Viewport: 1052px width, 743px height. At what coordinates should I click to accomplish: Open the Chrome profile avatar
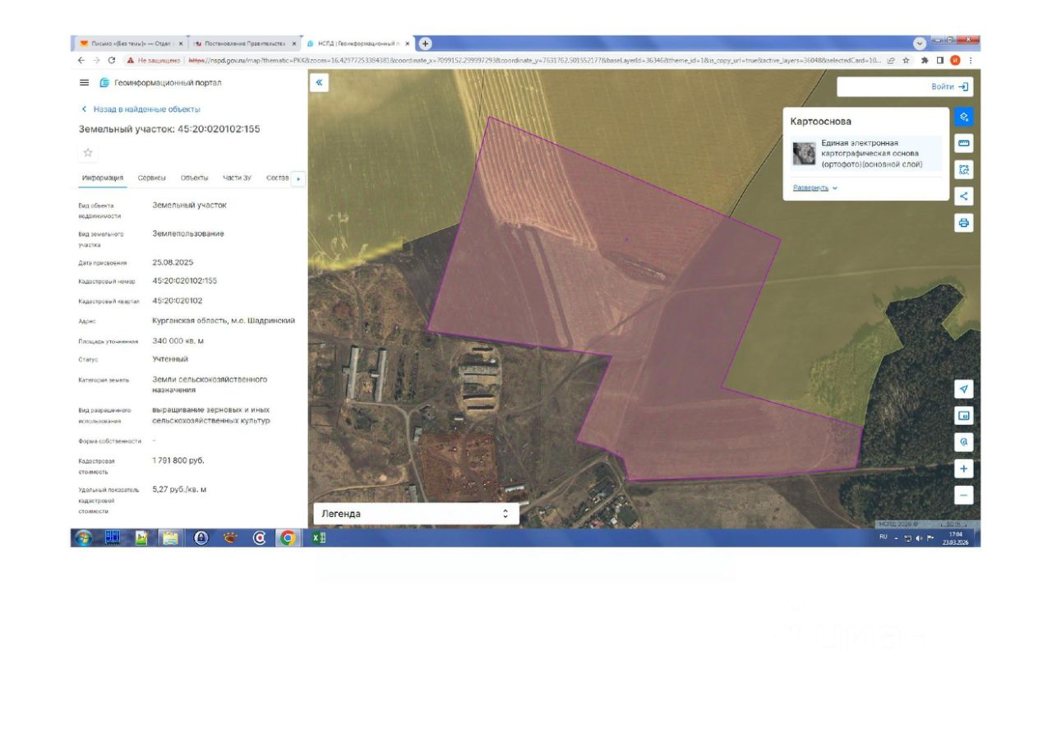tap(955, 60)
